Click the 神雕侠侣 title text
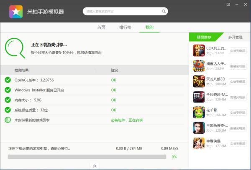Screen dimensions: 251x170 click(x=213, y=141)
